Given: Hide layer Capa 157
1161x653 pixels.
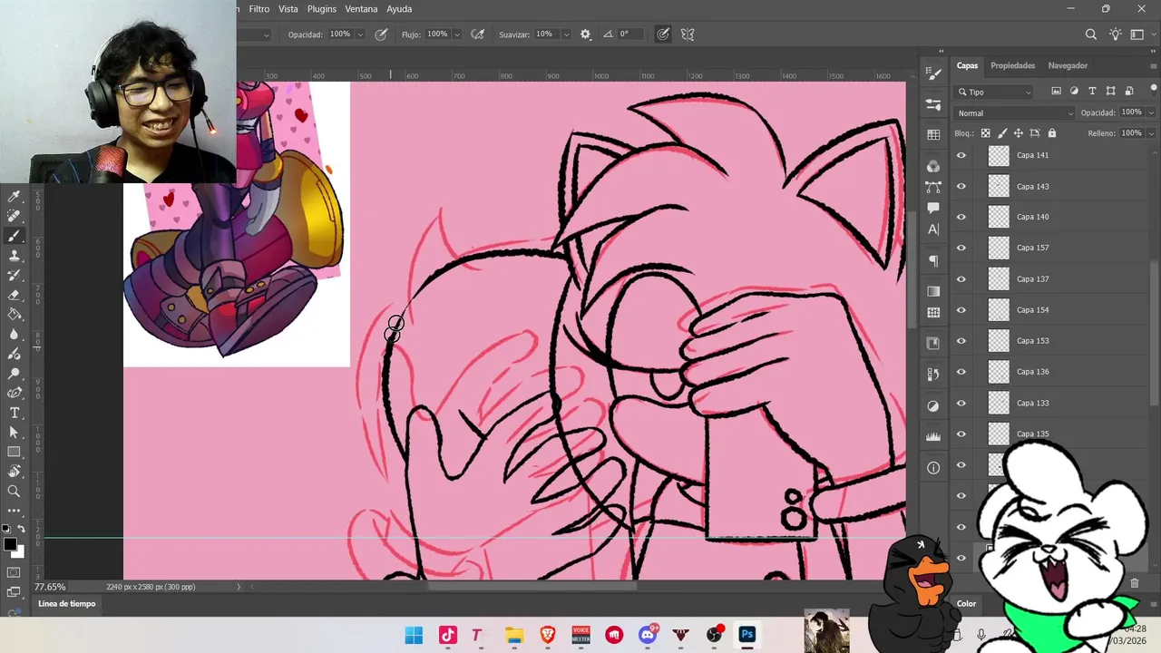Looking at the screenshot, I should pyautogui.click(x=961, y=248).
